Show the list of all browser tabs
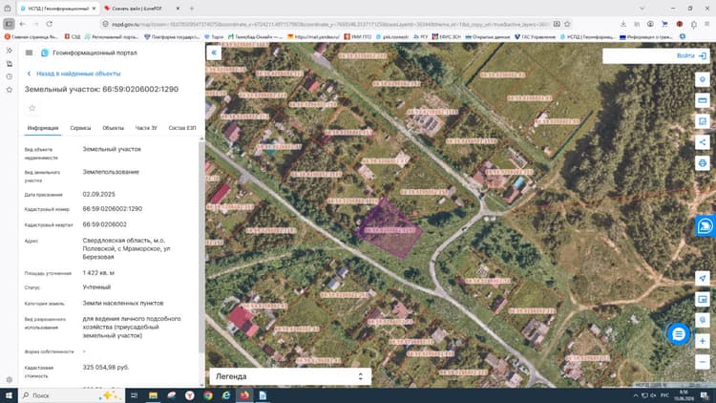716x403 pixels. 642,9
